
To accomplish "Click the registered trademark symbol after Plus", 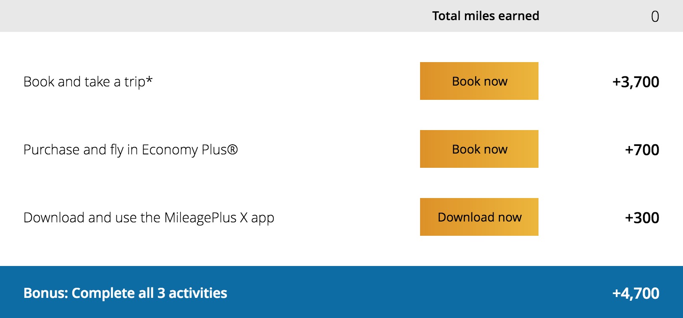I will click(233, 150).
